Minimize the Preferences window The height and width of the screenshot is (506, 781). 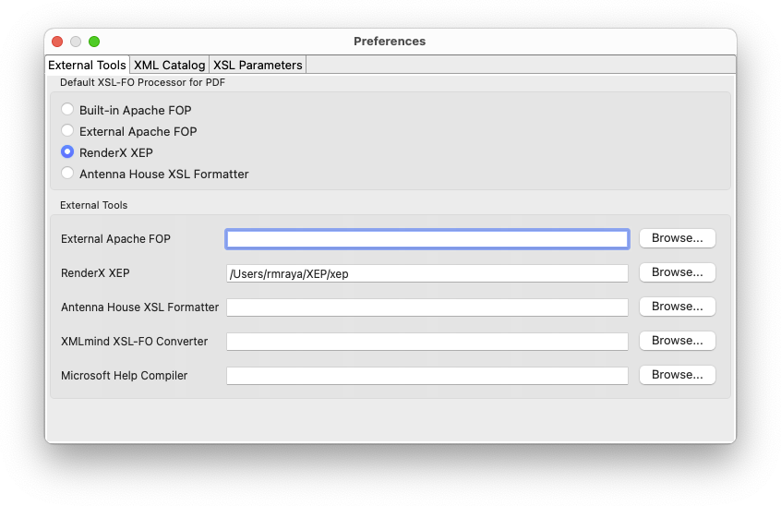[x=76, y=42]
